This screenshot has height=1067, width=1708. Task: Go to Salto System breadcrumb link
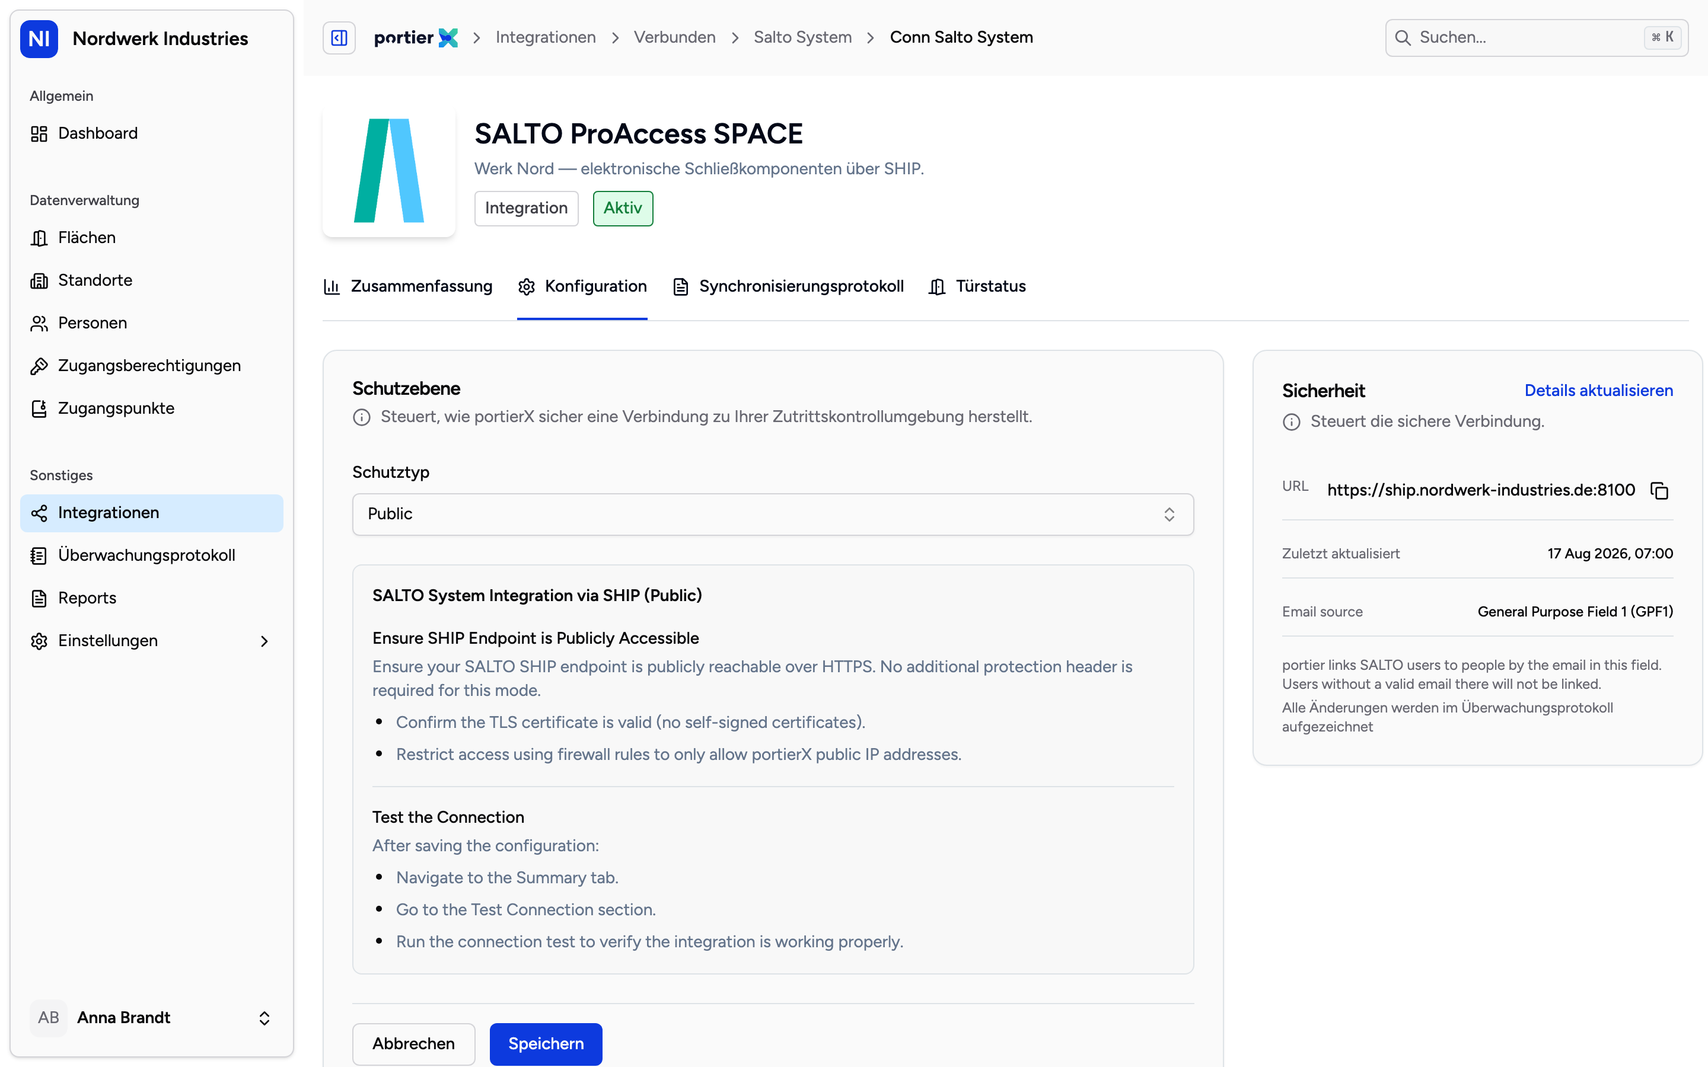pyautogui.click(x=802, y=37)
